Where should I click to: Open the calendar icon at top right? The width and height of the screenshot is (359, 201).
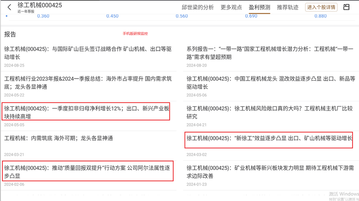click(x=346, y=7)
